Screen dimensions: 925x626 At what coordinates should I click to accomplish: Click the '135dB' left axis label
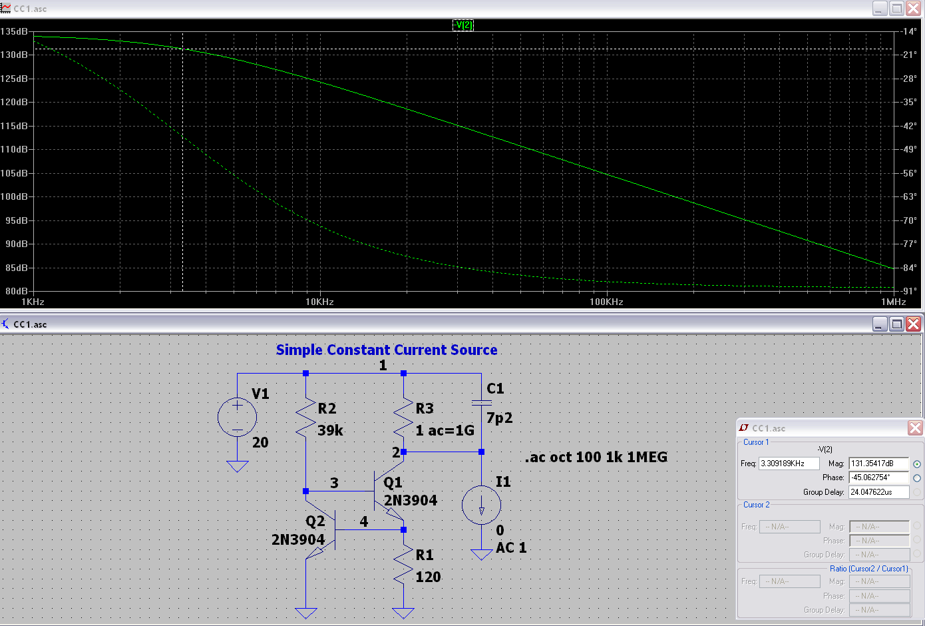14,31
